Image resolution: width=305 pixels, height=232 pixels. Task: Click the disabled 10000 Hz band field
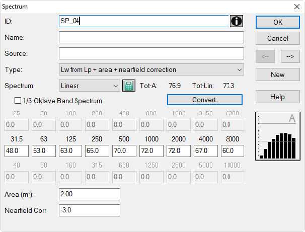tap(233, 177)
